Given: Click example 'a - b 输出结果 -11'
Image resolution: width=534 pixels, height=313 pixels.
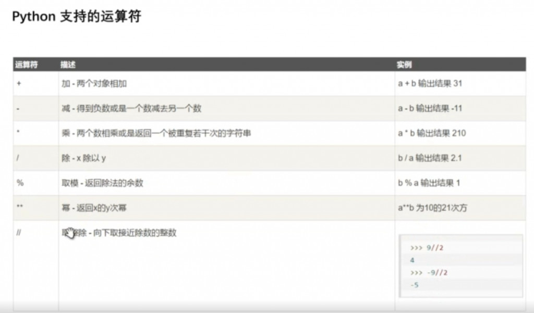Looking at the screenshot, I should pos(430,108).
